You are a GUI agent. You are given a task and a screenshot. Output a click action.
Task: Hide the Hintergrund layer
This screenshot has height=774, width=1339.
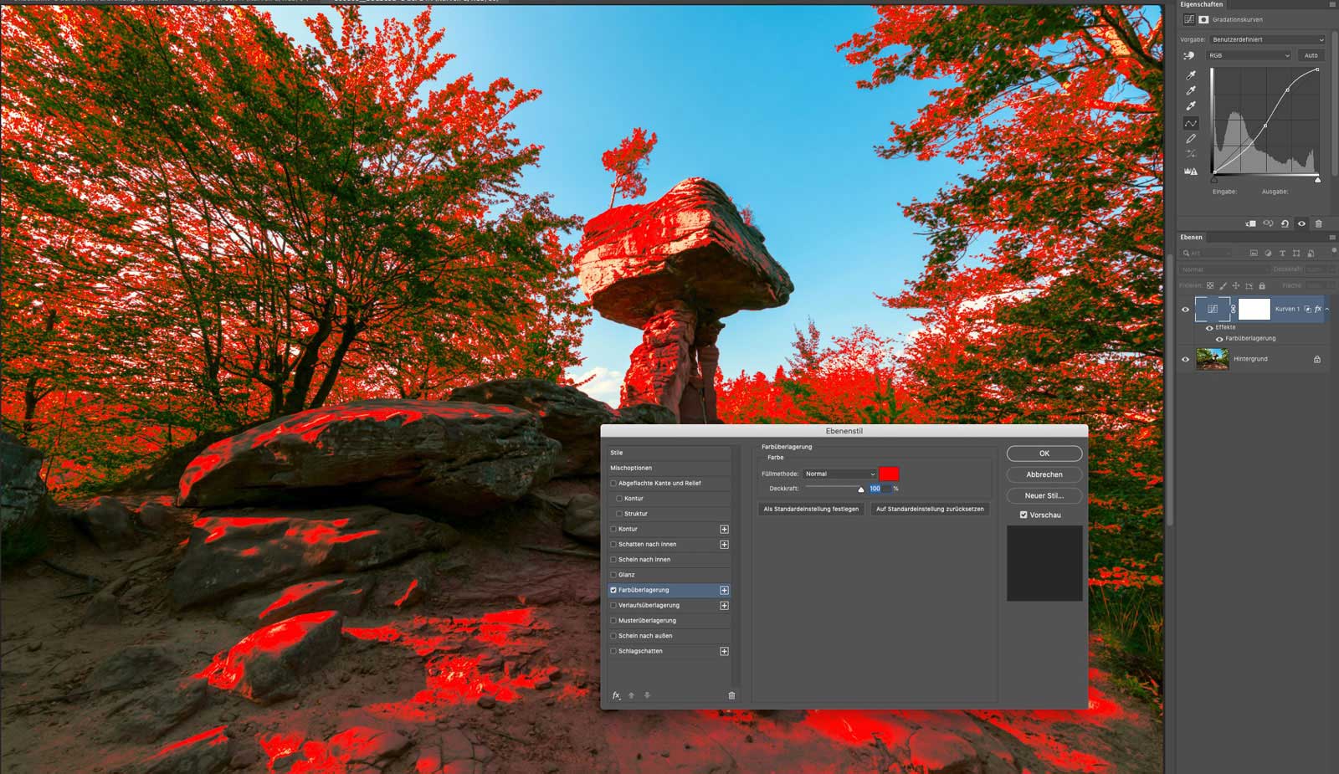click(1185, 359)
